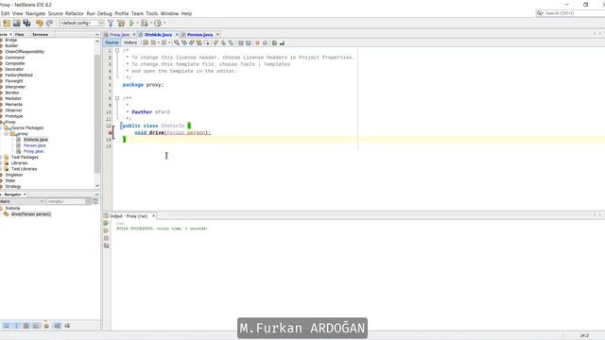Click the Build Project hammer icon

(111, 23)
